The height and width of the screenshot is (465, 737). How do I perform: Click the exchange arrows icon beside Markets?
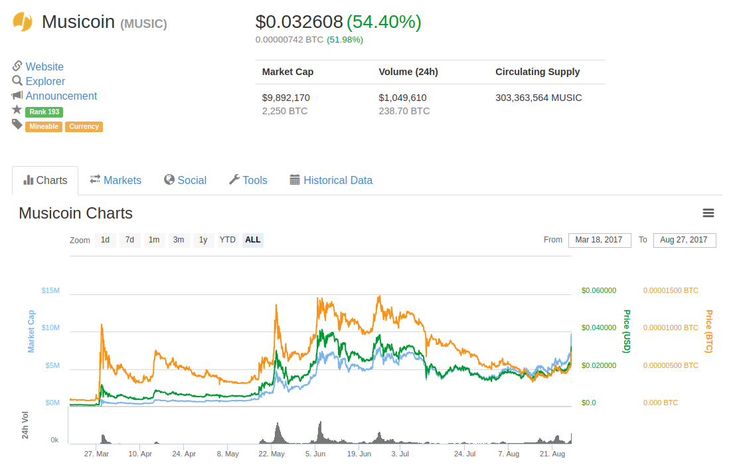(95, 179)
